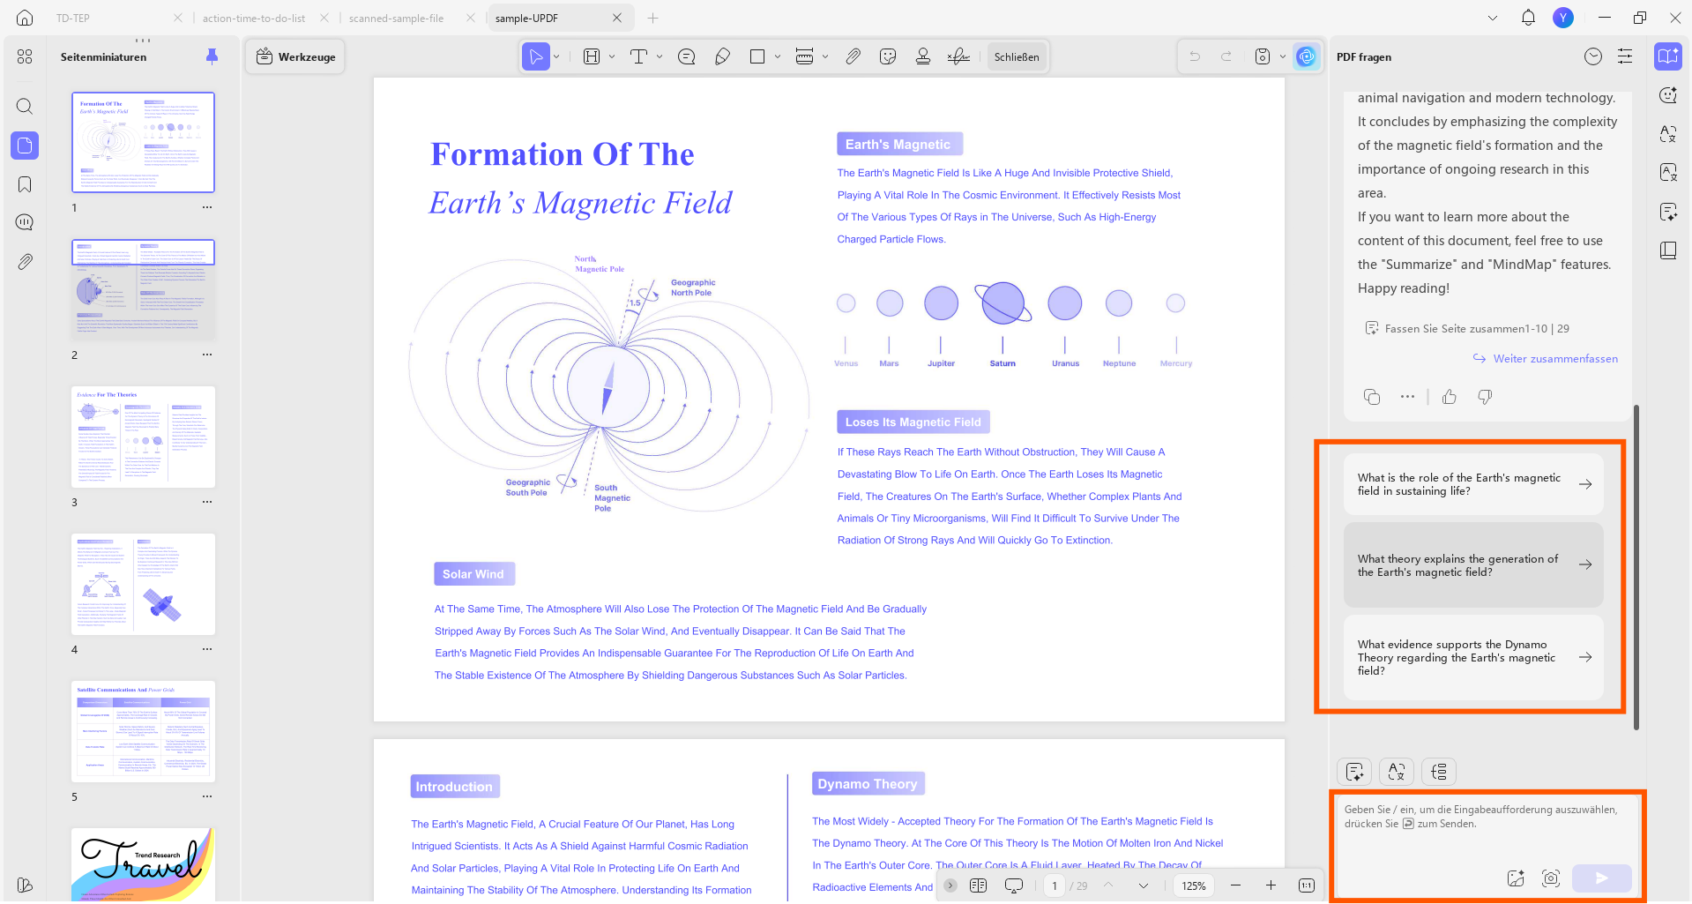Open the comments list panel

click(25, 222)
